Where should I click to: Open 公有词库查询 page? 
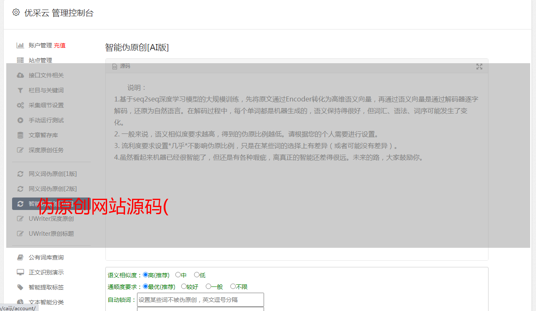pos(46,257)
